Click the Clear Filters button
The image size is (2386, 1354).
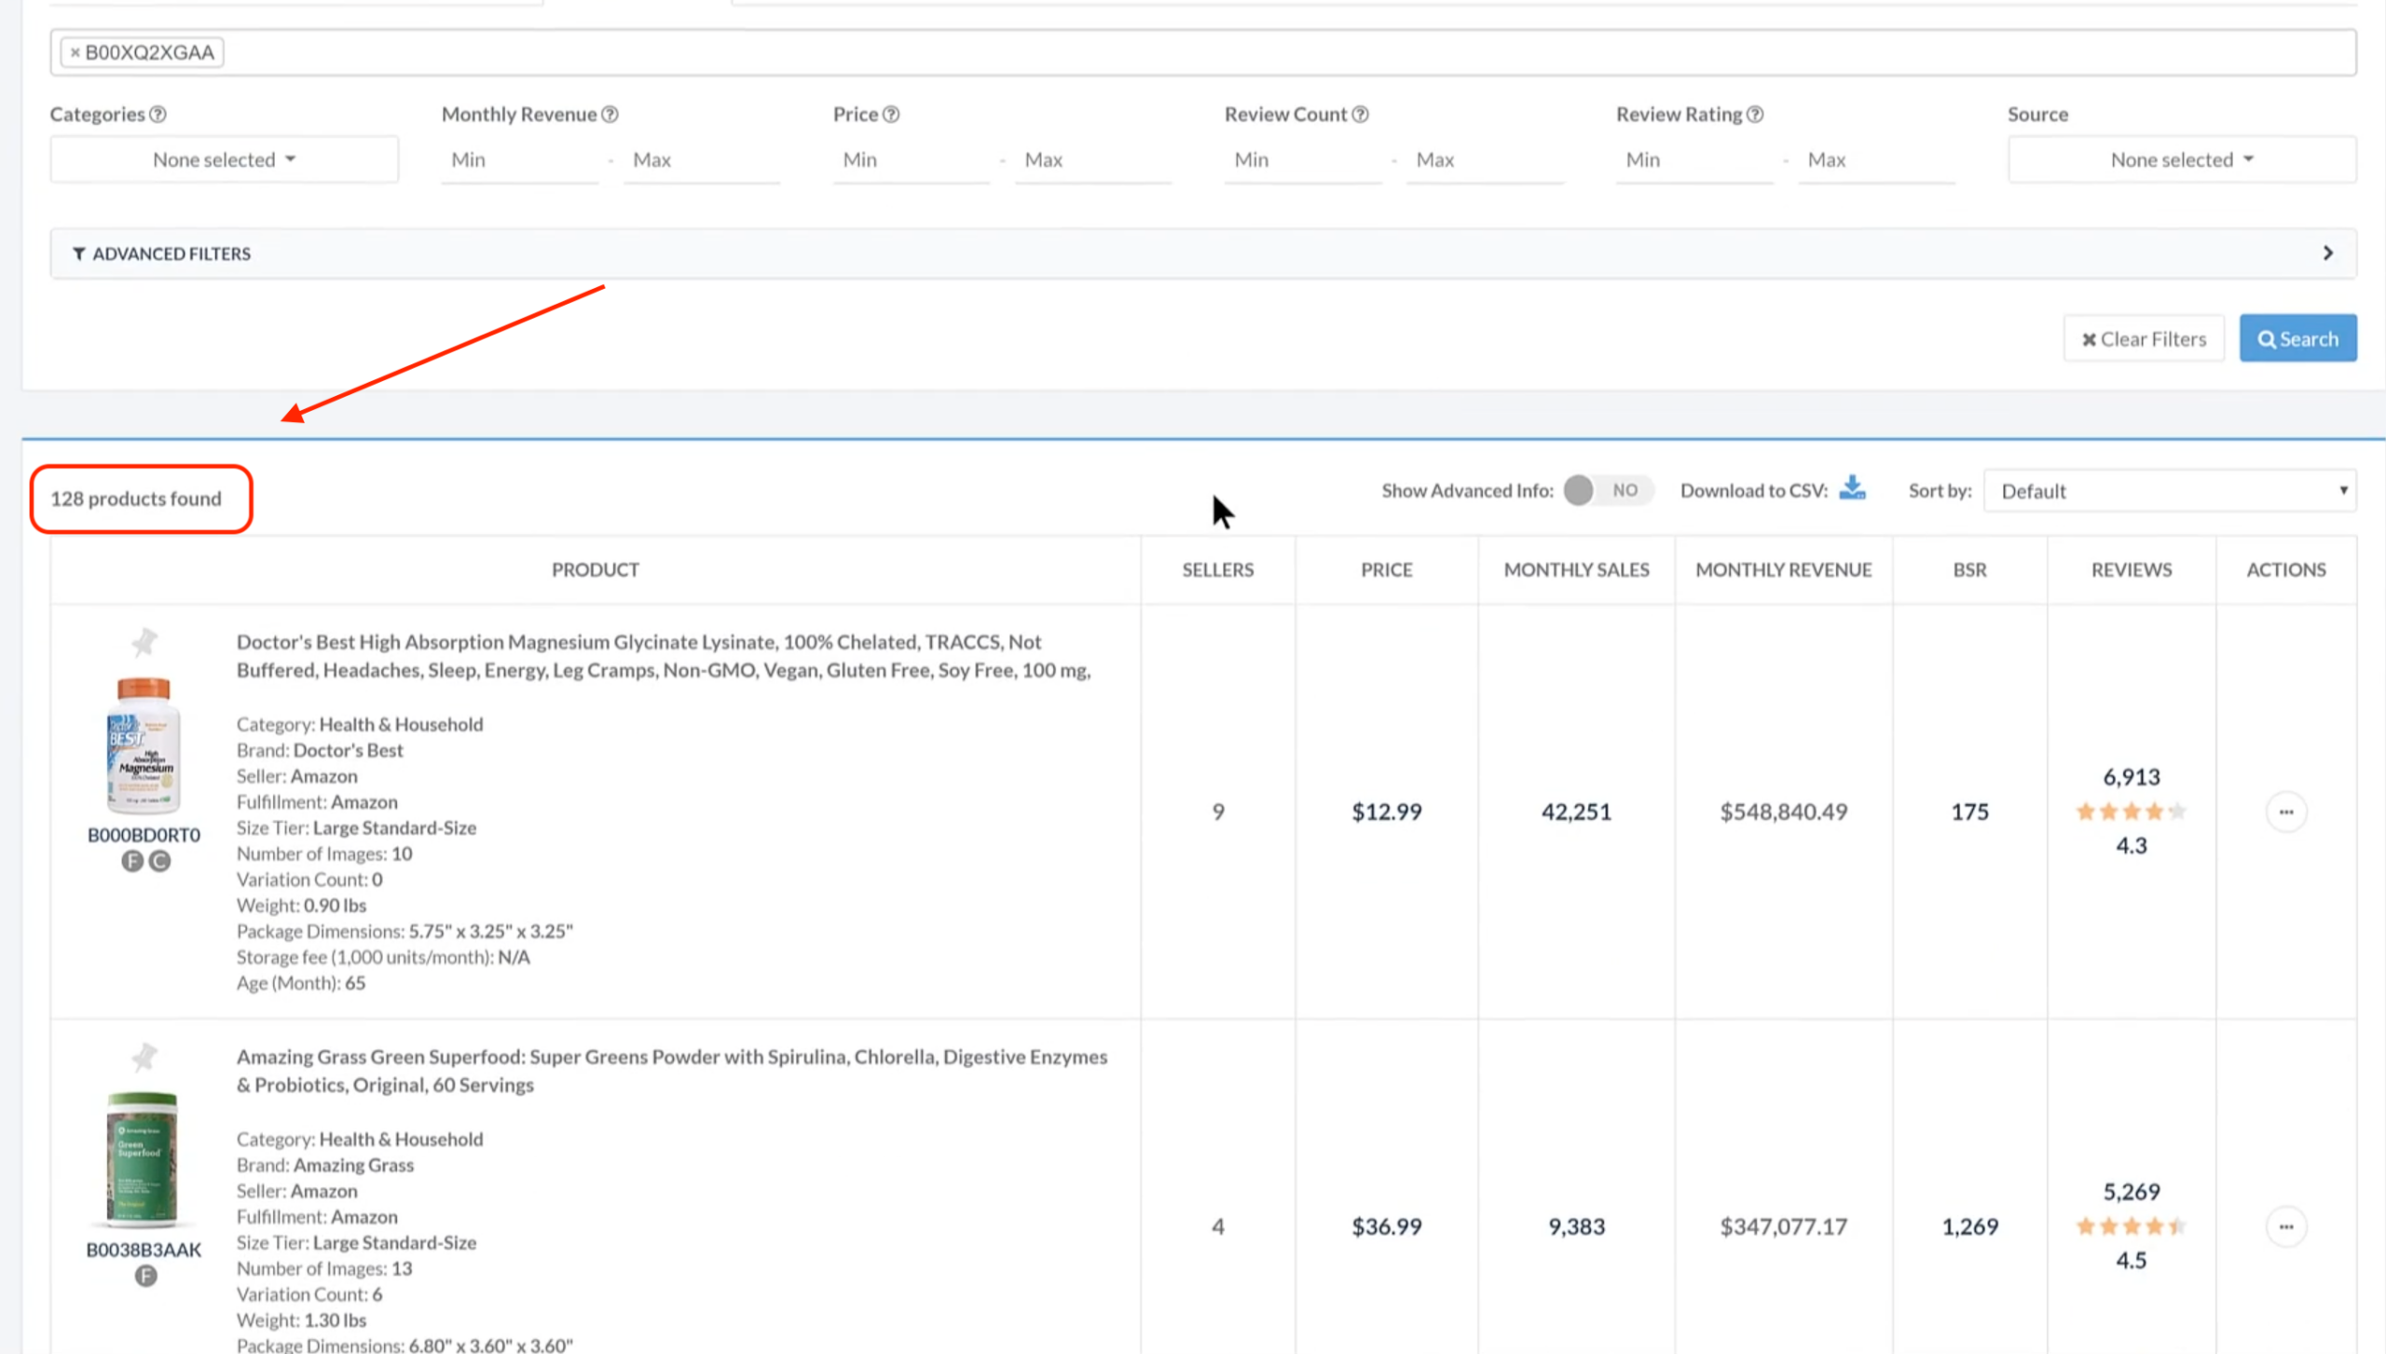tap(2144, 338)
